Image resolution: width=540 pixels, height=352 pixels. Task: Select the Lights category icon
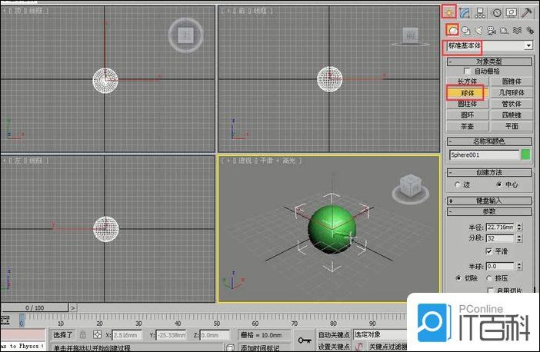(479, 31)
